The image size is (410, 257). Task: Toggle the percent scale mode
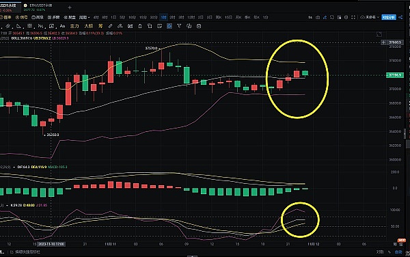pos(389,252)
